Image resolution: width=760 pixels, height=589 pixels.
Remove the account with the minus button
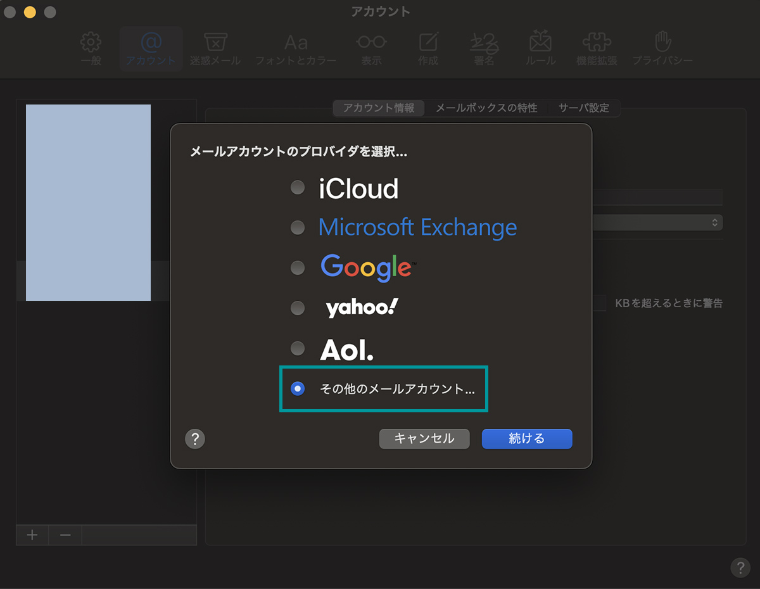(x=65, y=535)
